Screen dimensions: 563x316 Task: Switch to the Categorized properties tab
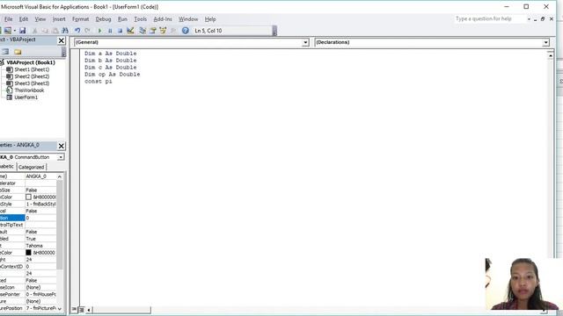point(32,168)
